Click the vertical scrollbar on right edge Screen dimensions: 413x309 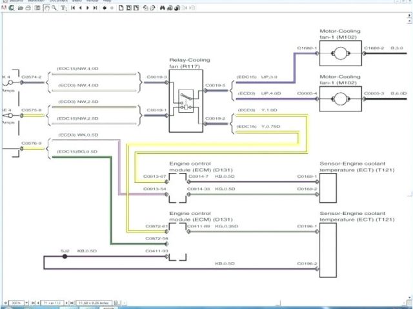(x=410, y=154)
